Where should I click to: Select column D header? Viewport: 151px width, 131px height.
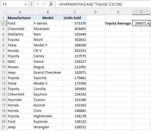95,12
